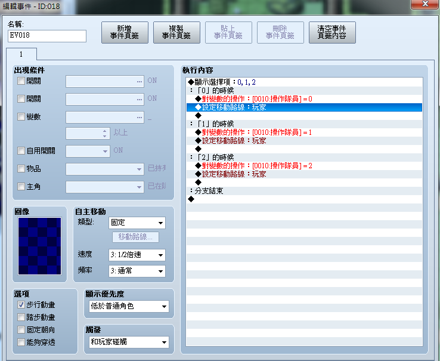The height and width of the screenshot is (361, 440).
Task: Click the 變數 value spinner arrows
Action: pyautogui.click(x=105, y=134)
